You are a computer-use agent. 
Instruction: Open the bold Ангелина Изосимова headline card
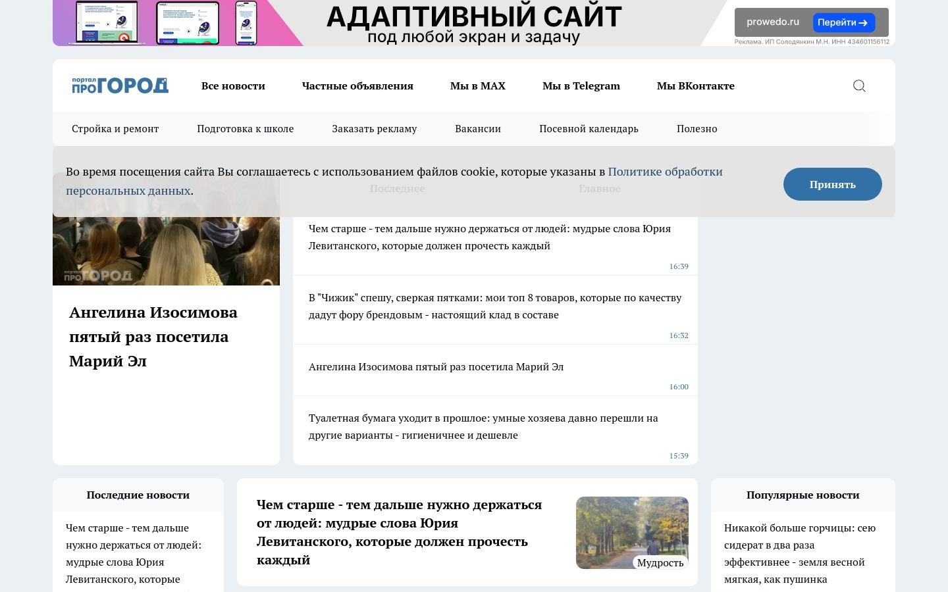[x=153, y=337]
